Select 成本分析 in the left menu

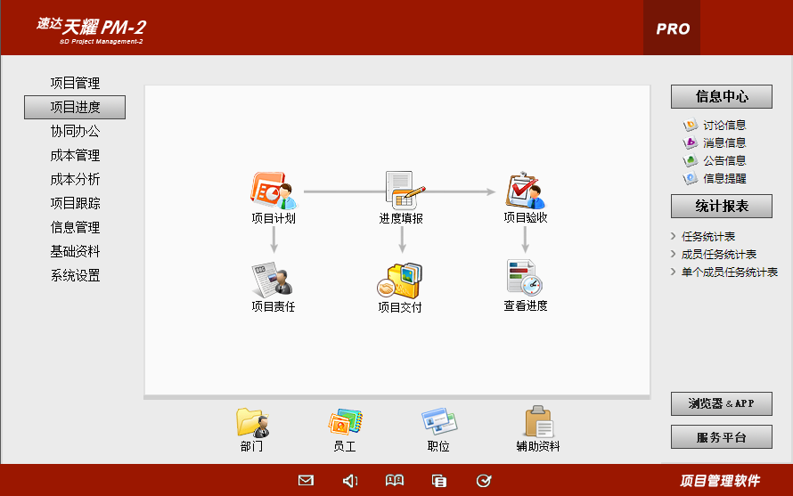coord(75,180)
